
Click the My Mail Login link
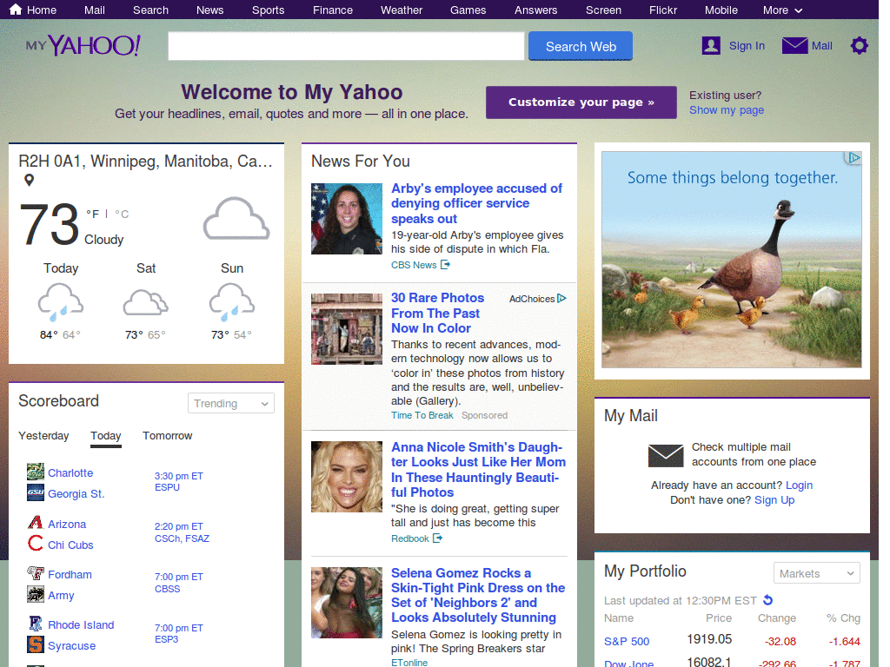pos(800,485)
